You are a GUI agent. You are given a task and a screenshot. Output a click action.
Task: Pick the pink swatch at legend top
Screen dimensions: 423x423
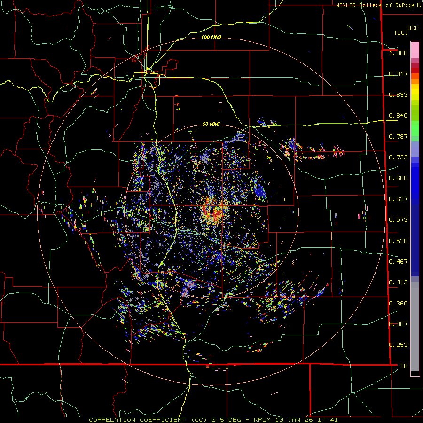coord(415,50)
